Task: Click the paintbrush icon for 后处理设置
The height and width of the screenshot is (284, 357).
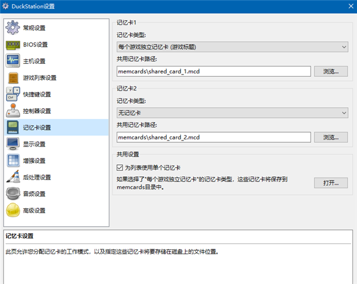Action: pyautogui.click(x=13, y=177)
